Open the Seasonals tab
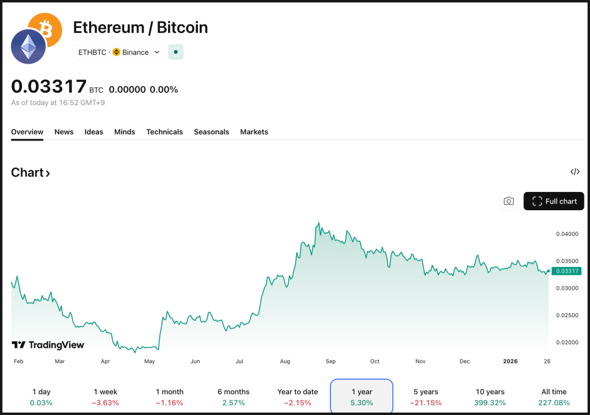Viewport: 590px width, 415px height. tap(211, 132)
